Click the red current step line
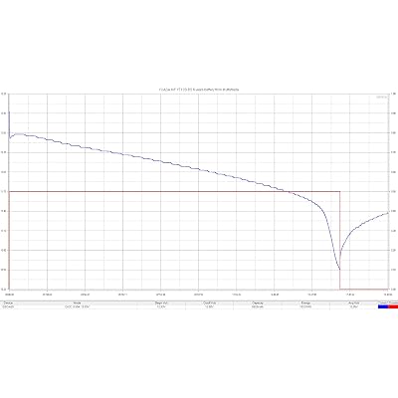 [166, 192]
